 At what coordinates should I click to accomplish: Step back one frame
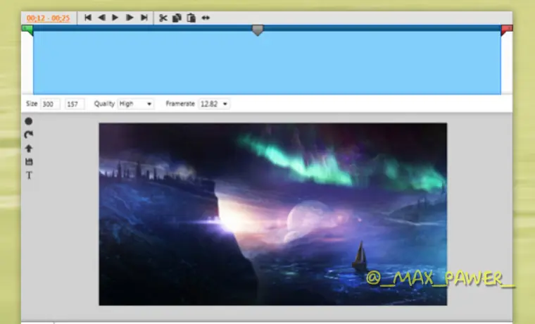click(x=101, y=18)
